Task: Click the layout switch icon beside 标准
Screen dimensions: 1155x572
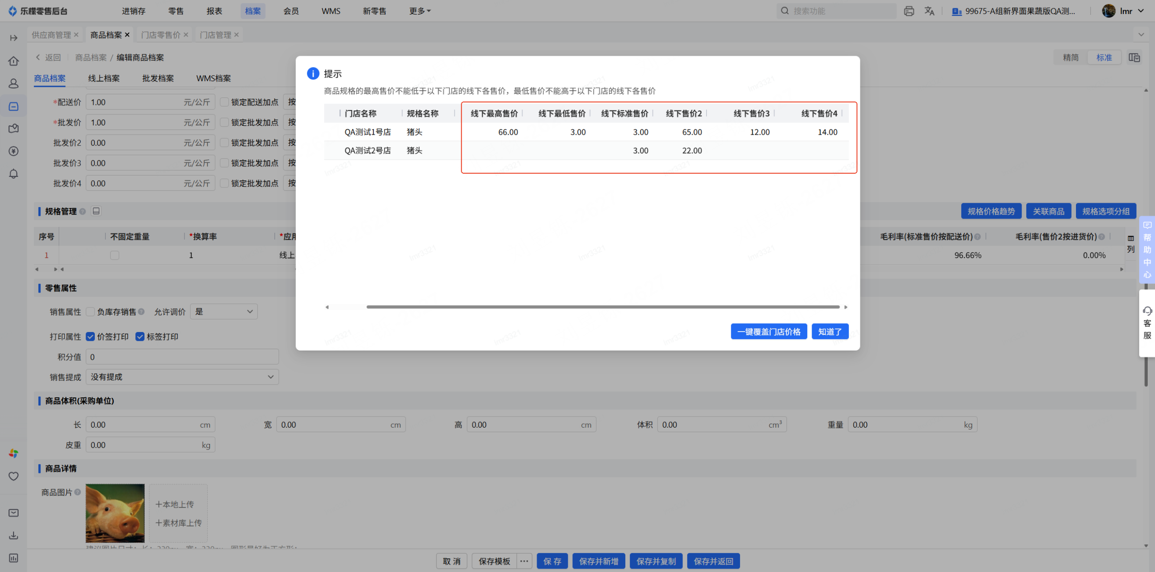Action: [1134, 57]
